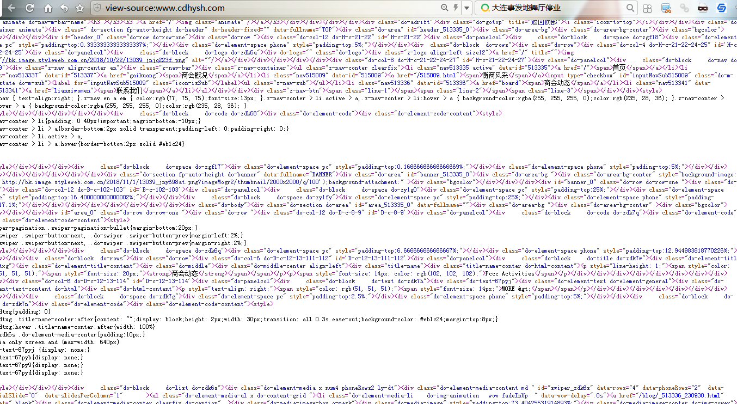
Task: Click the blue S sync icon
Action: (x=721, y=8)
